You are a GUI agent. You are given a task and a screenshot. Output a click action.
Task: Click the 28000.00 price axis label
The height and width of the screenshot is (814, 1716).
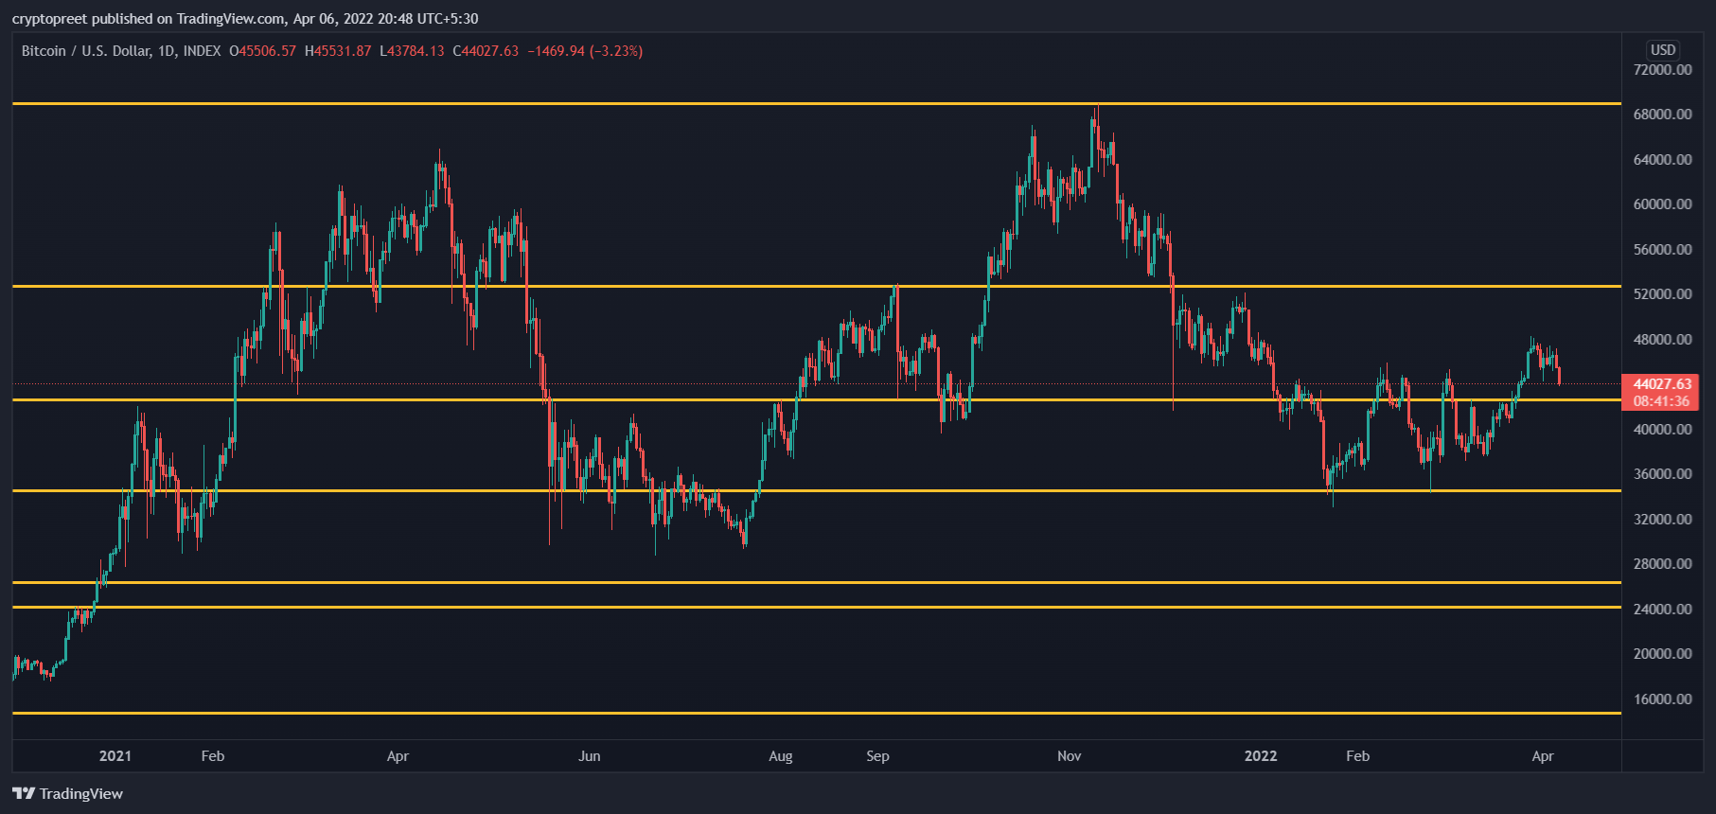(1662, 564)
